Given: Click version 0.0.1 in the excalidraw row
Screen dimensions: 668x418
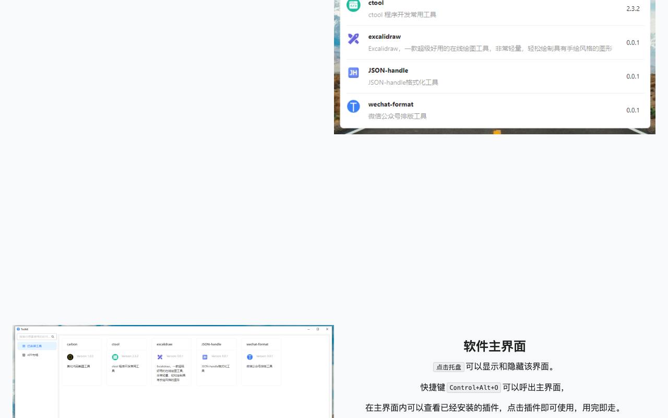Looking at the screenshot, I should pos(633,43).
